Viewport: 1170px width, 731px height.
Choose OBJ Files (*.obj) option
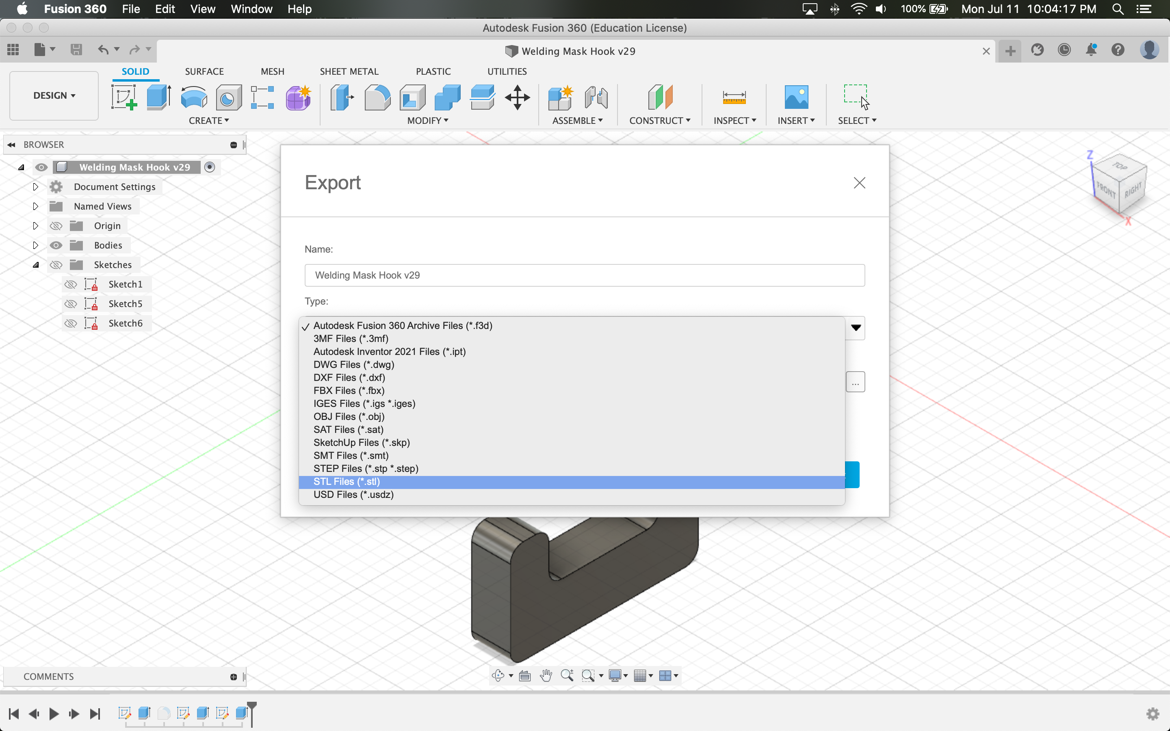[x=572, y=417]
